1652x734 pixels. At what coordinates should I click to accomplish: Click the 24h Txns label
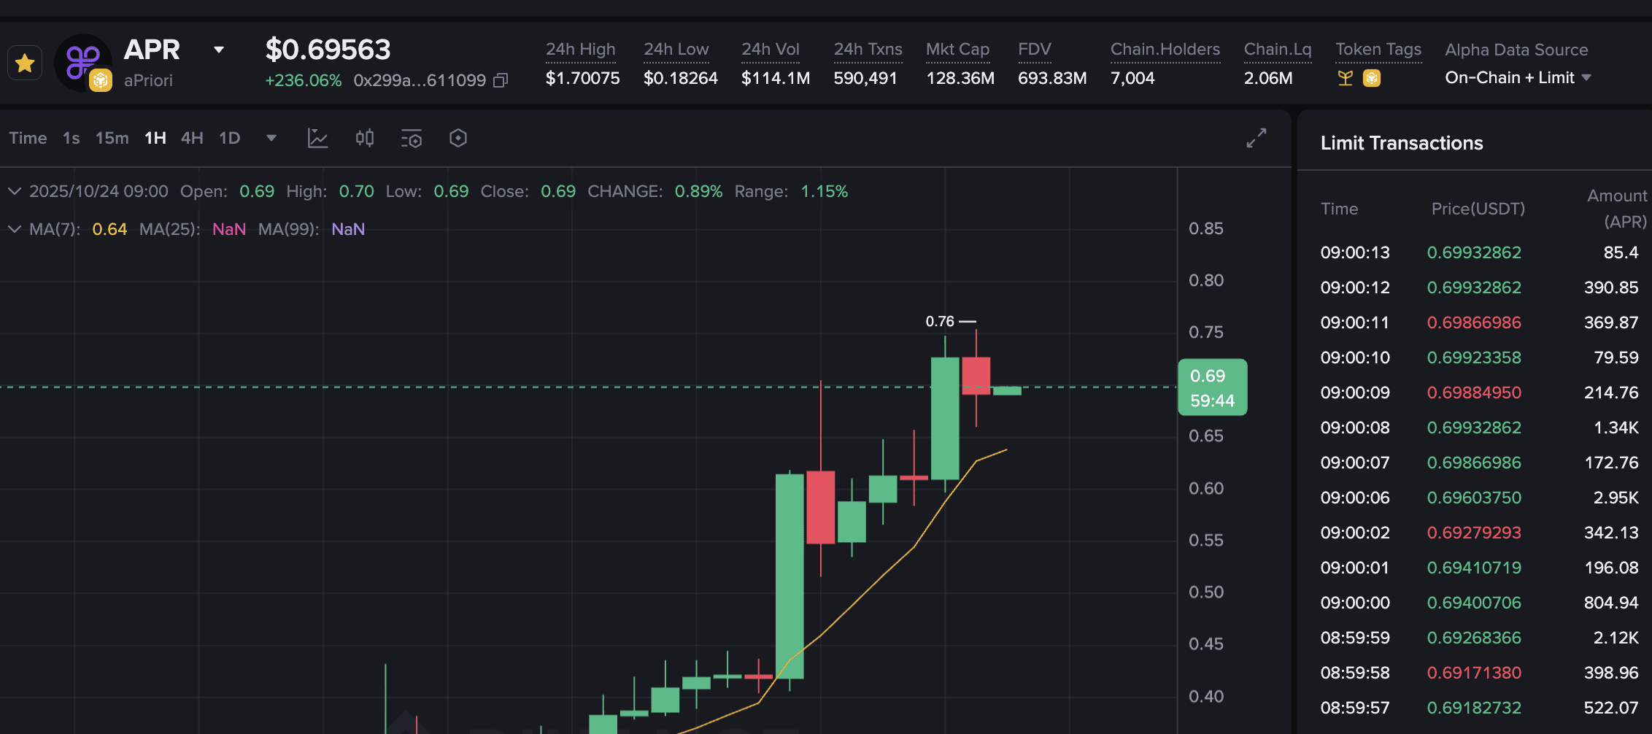click(x=868, y=49)
